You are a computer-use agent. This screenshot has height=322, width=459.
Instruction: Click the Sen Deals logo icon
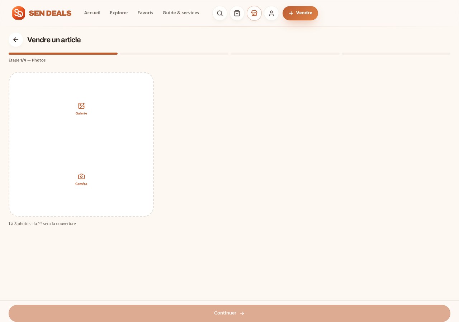coord(19,13)
